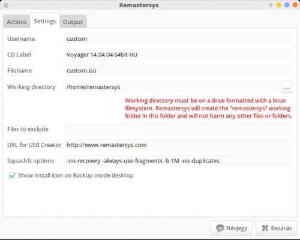
Task: Click the Working directory path field
Action: tap(172, 87)
